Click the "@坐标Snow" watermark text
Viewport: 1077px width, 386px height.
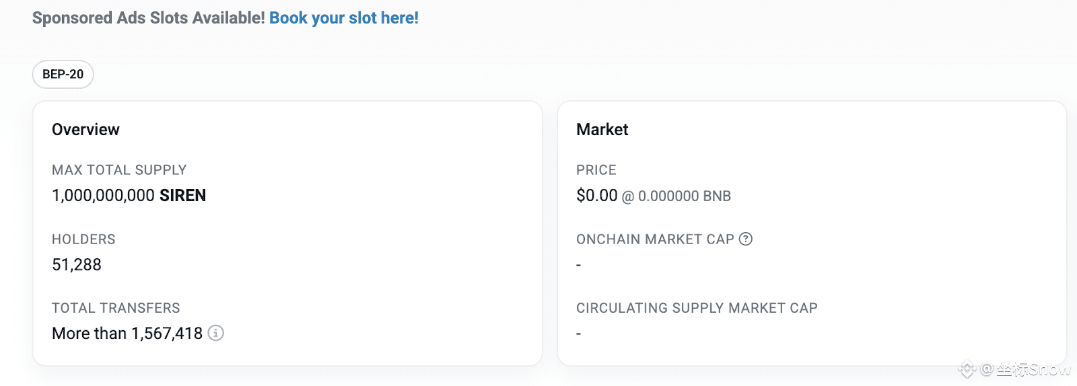(x=1026, y=369)
